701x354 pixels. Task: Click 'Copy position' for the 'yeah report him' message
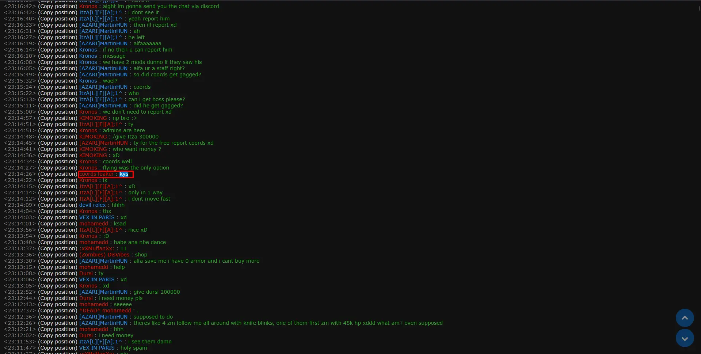pyautogui.click(x=58, y=19)
